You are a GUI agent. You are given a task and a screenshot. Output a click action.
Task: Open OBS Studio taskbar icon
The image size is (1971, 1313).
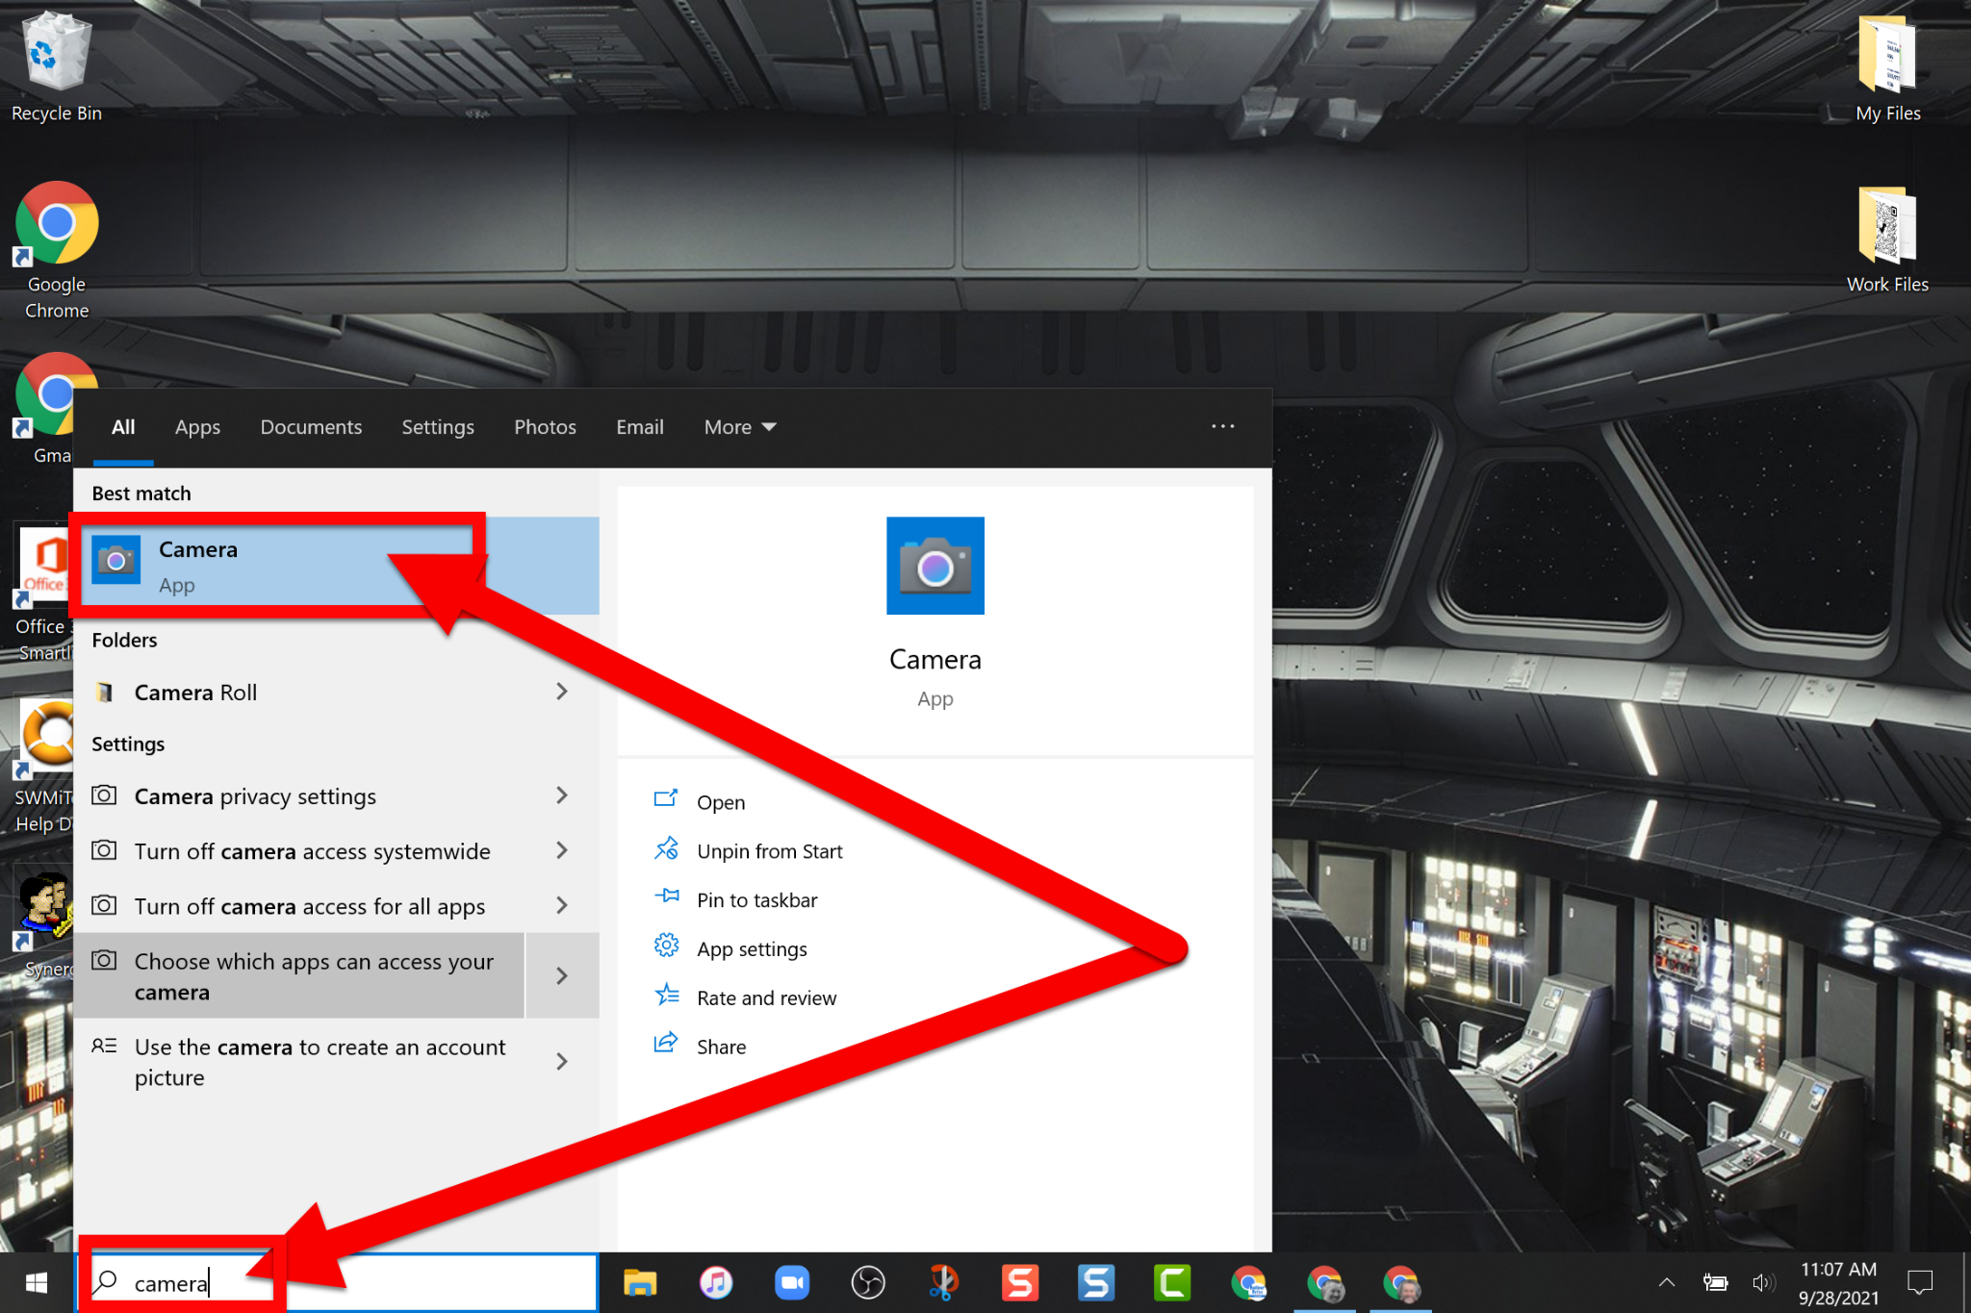click(868, 1283)
